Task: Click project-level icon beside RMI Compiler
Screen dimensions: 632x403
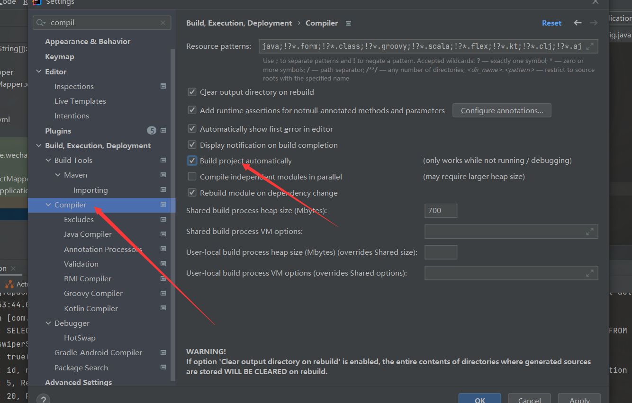Action: point(163,278)
